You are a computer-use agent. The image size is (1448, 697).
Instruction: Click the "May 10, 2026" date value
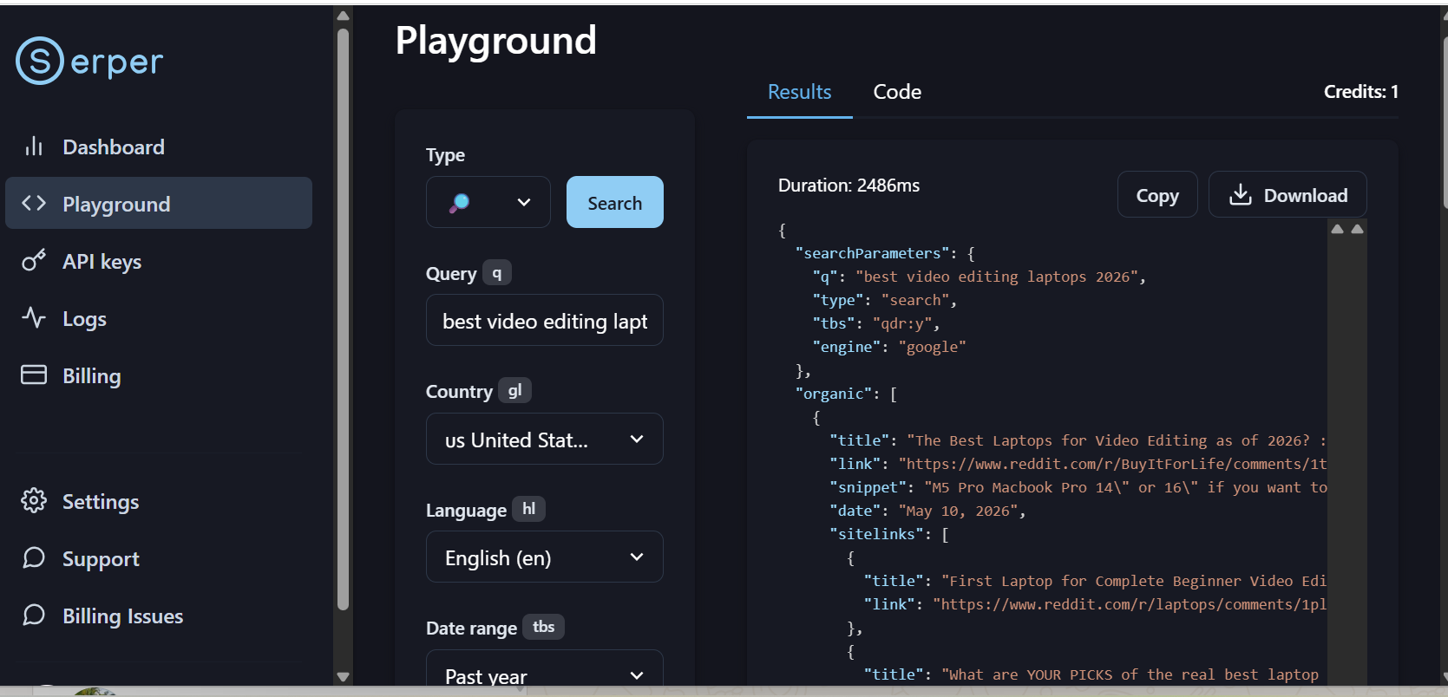coord(958,511)
